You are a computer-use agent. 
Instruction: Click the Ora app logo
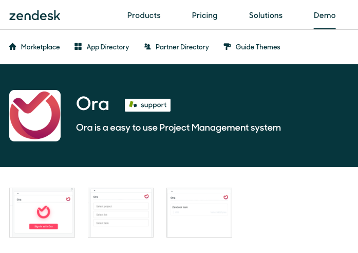tap(35, 116)
